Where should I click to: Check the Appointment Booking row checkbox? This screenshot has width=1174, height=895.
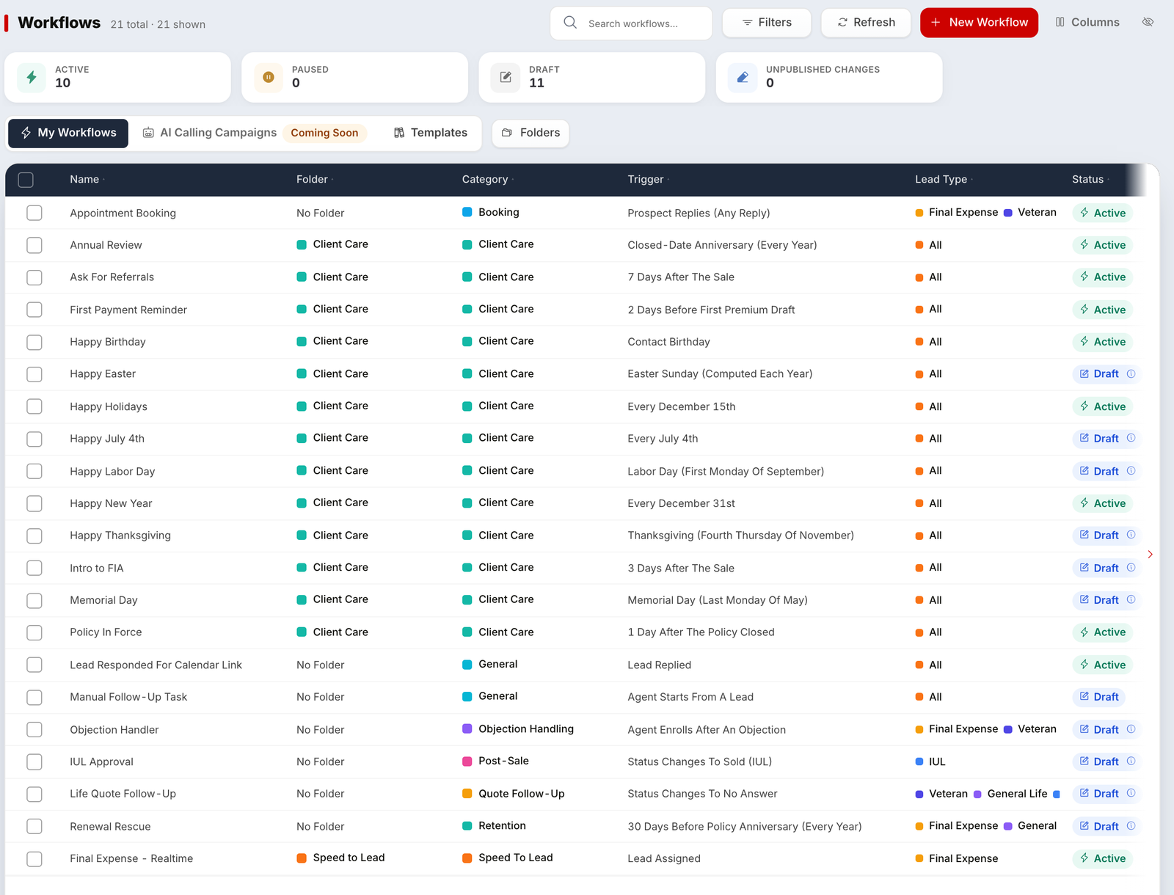34,213
